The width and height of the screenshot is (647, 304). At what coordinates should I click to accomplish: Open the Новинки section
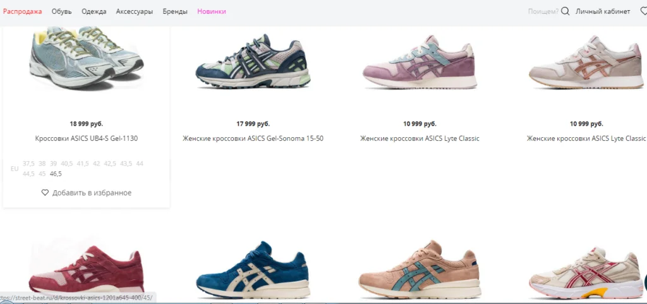pyautogui.click(x=211, y=11)
